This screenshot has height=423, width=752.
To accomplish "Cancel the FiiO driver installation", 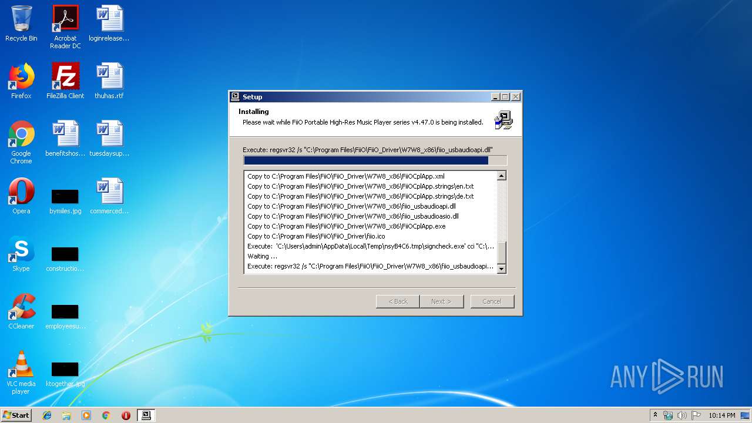I will [x=492, y=301].
